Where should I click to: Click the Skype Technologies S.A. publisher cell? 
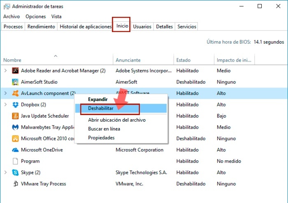point(141,173)
